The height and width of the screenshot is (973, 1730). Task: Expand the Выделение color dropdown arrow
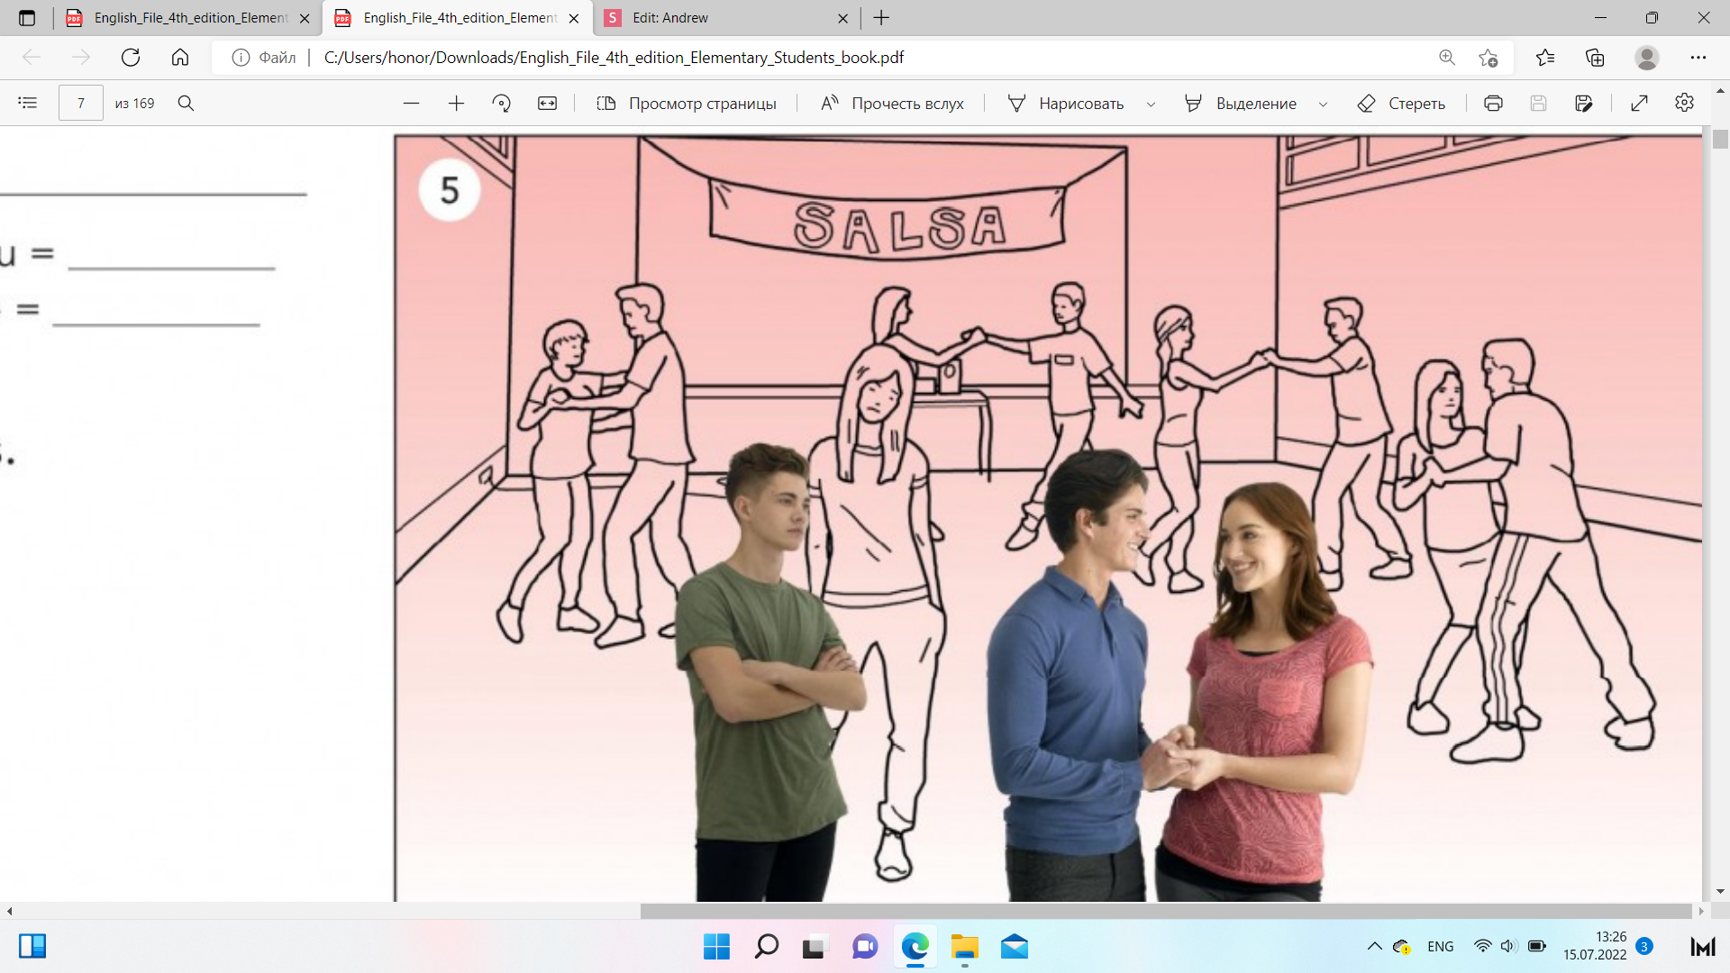(x=1323, y=104)
